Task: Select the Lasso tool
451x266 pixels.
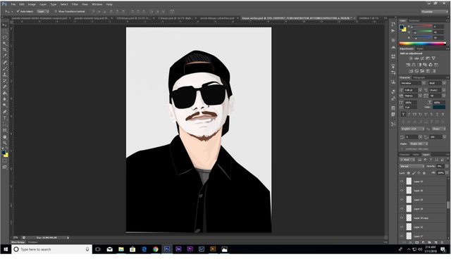Action: coord(5,37)
